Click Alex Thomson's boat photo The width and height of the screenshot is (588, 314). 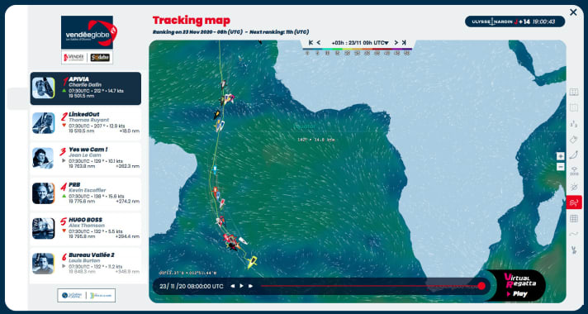click(x=44, y=228)
